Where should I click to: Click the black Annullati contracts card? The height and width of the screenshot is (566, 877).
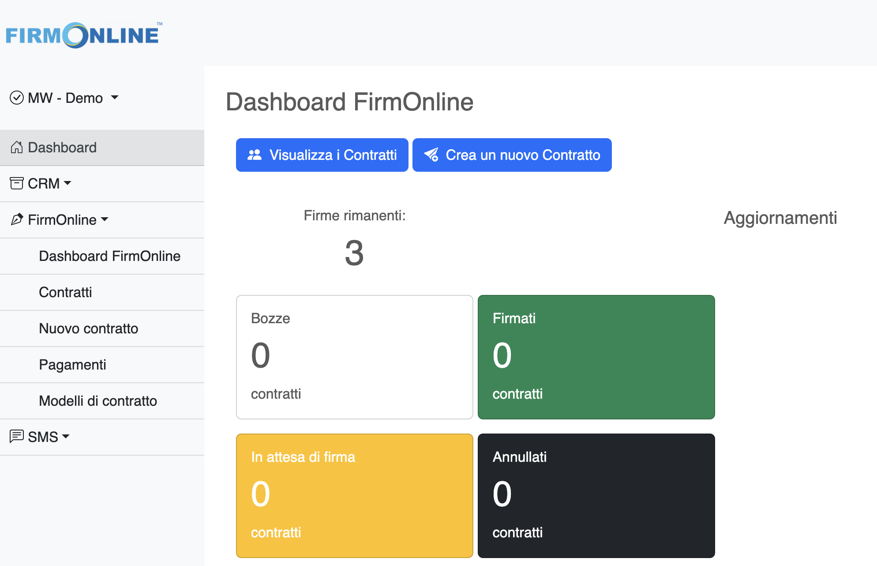[596, 495]
